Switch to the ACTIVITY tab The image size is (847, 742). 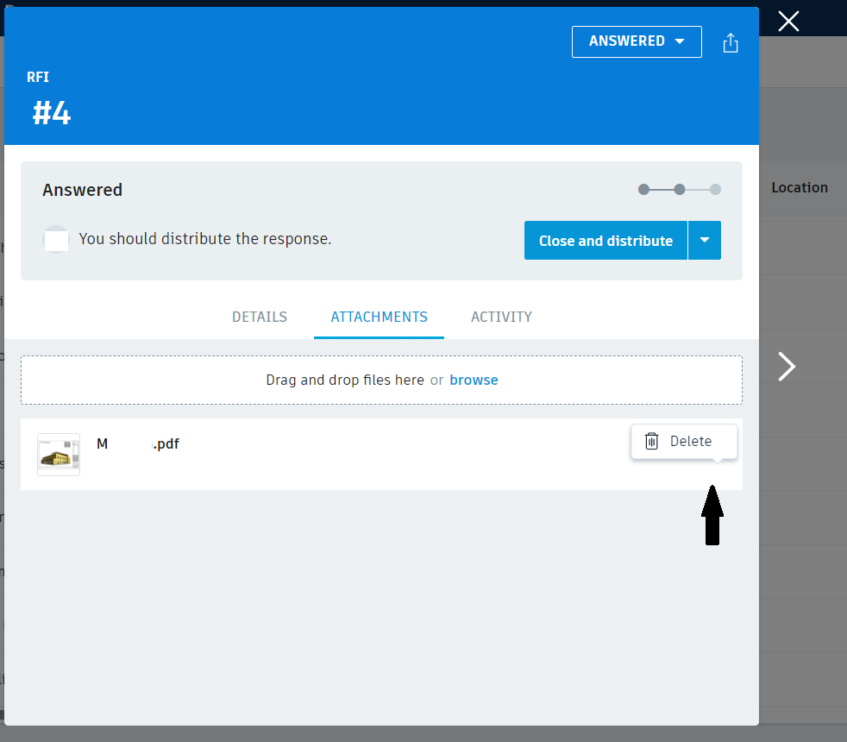point(501,317)
